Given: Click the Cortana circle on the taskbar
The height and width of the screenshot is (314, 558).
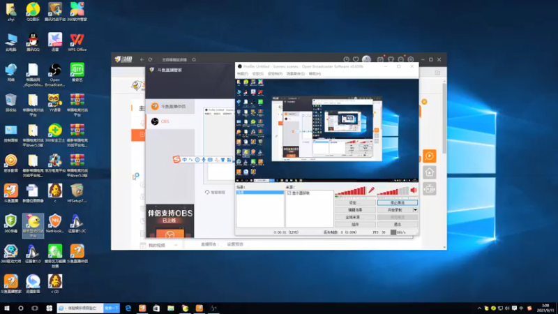Looking at the screenshot, I should coord(21,308).
